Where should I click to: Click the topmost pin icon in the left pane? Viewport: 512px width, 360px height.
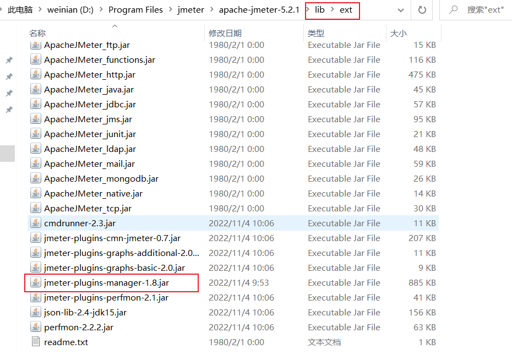pyautogui.click(x=9, y=60)
